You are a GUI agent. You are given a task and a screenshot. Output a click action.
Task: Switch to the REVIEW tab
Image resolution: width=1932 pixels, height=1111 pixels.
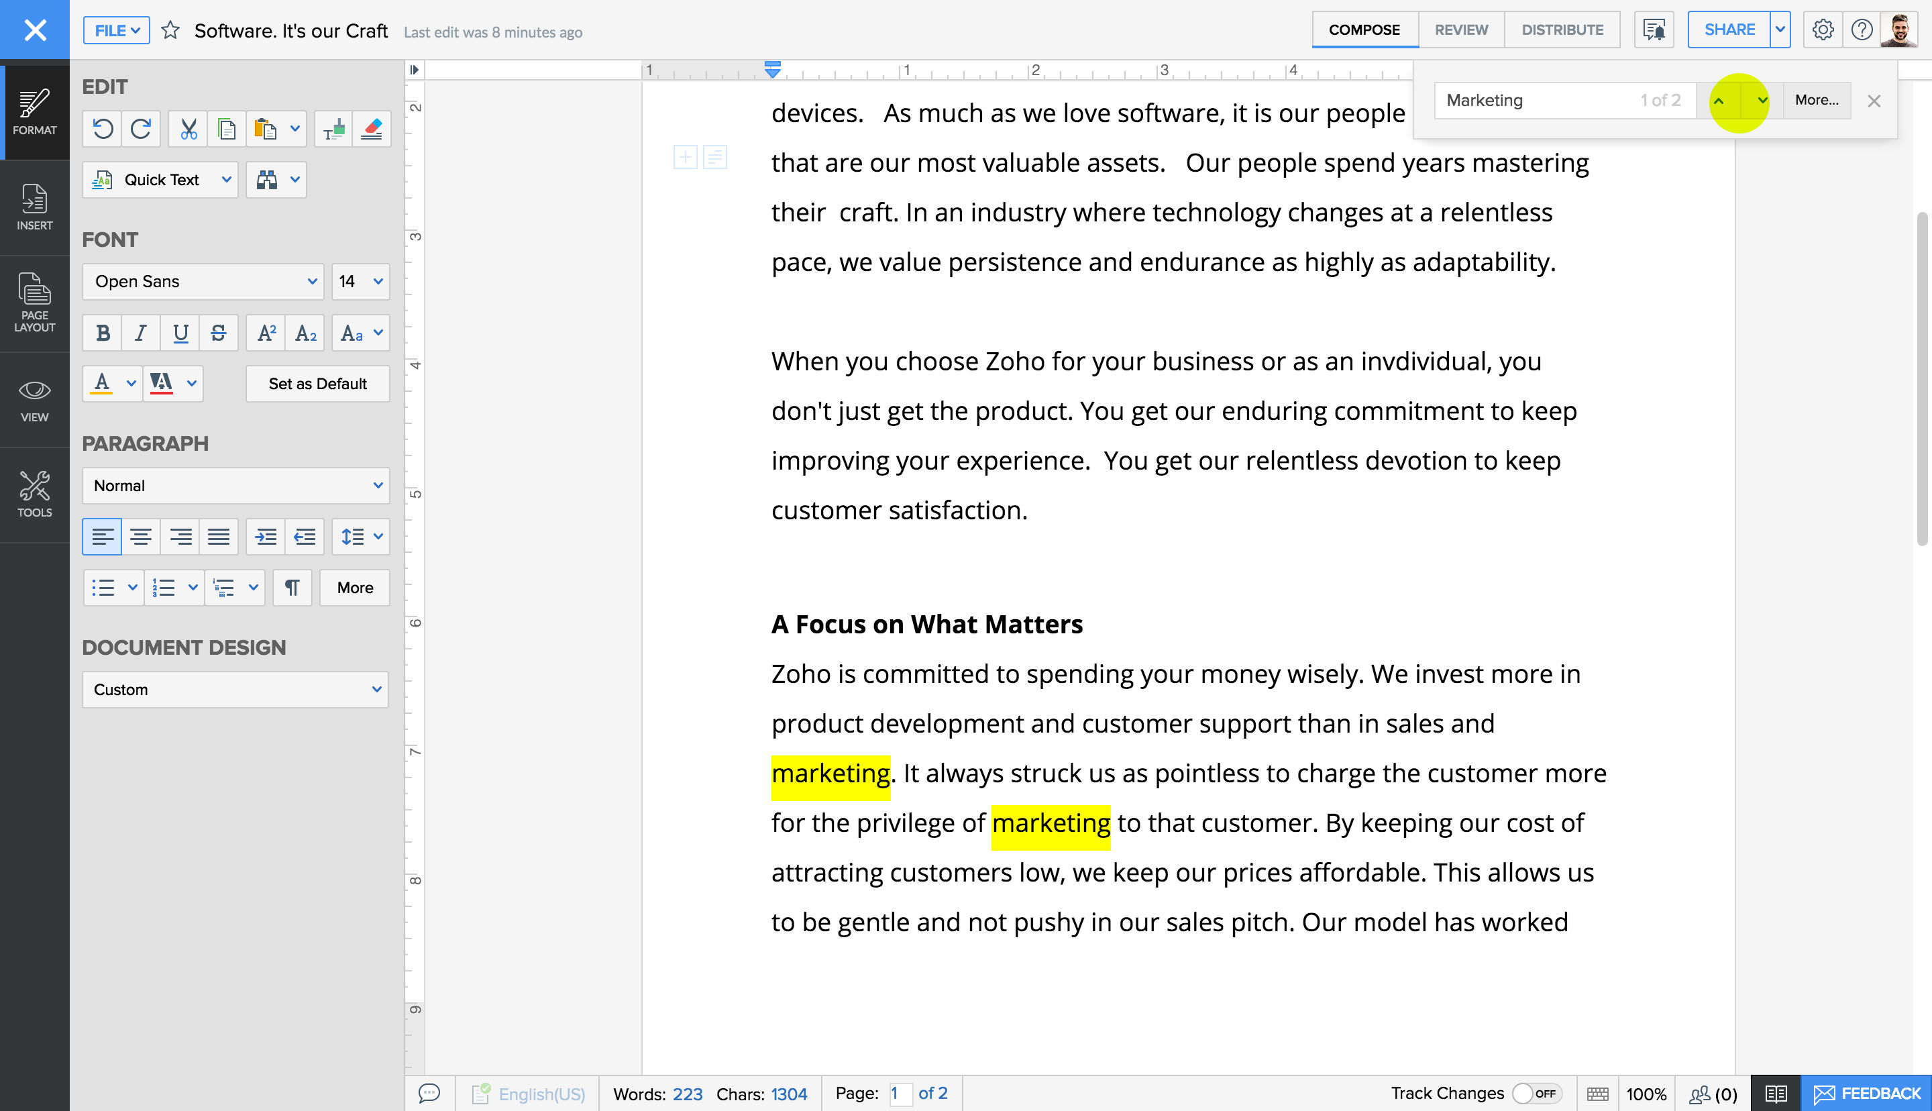pos(1460,29)
